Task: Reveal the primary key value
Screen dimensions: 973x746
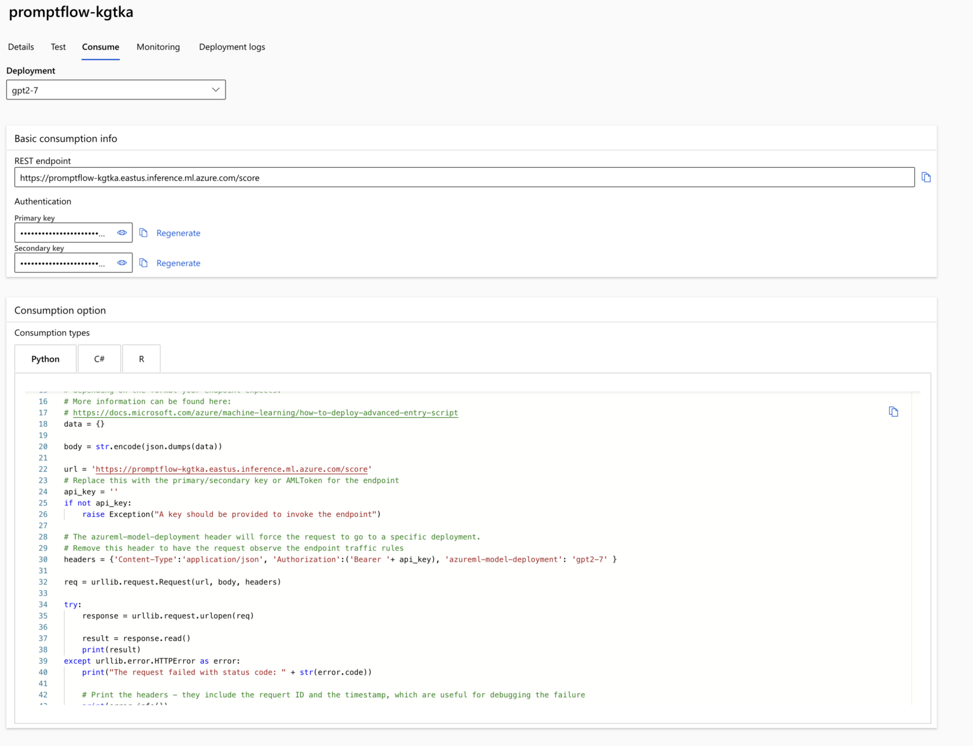Action: coord(122,232)
